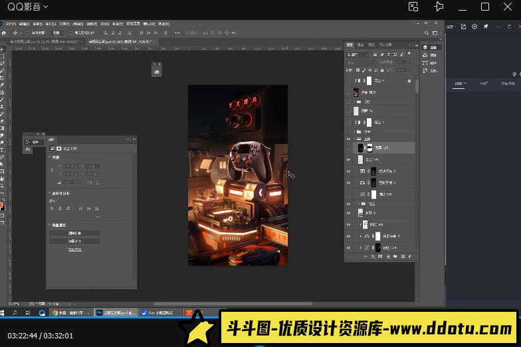Click the pixel layer filter icon
Viewport: 521px width, 347px height.
point(375,54)
